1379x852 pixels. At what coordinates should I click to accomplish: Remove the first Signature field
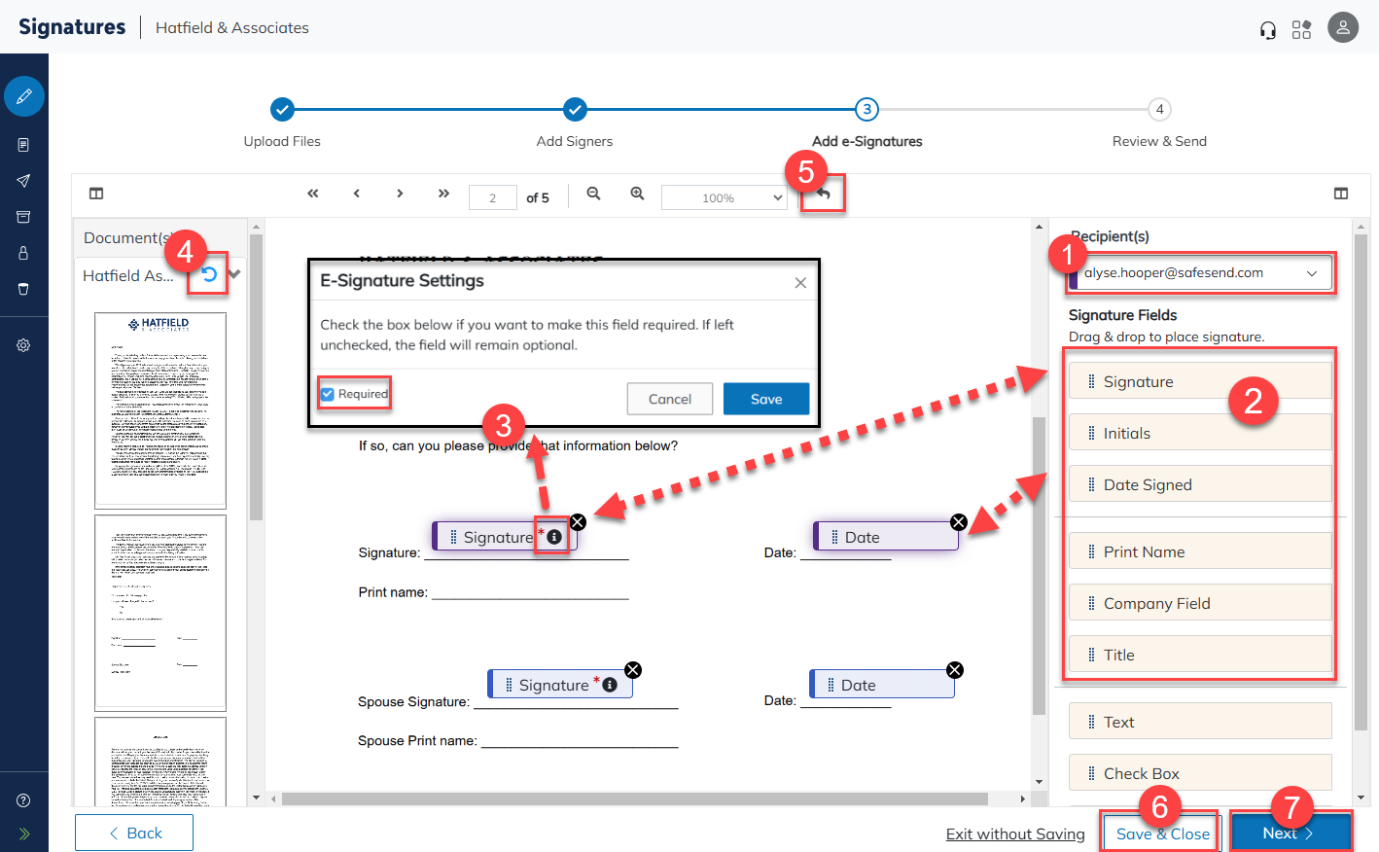[x=578, y=522]
